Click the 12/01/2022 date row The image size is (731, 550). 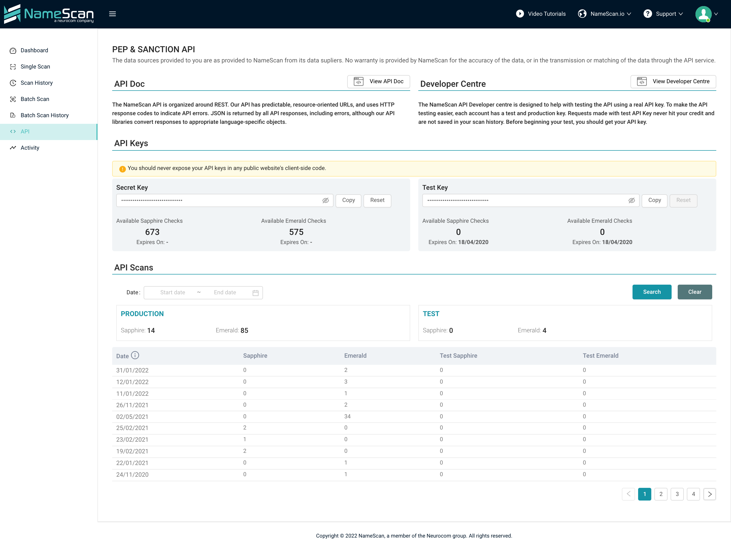tap(414, 382)
